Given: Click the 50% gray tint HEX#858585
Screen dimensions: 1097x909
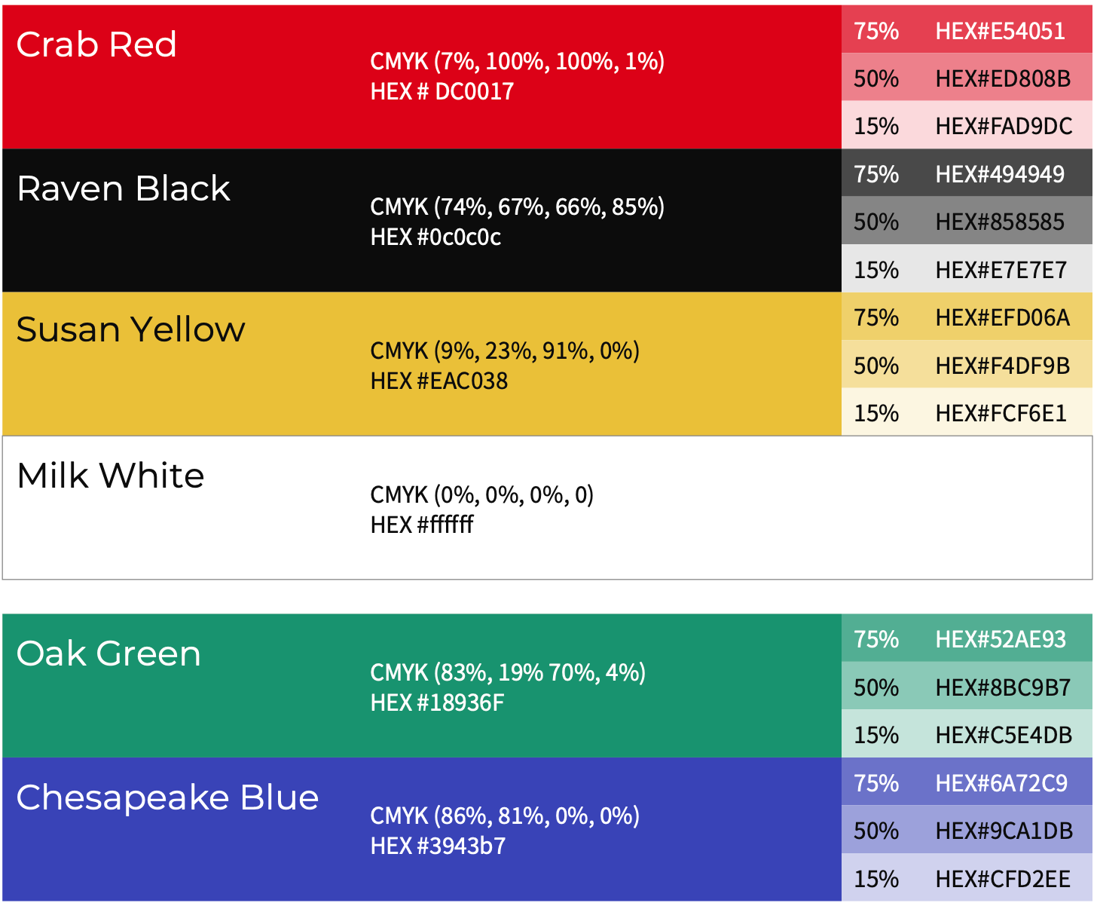Looking at the screenshot, I should (x=967, y=221).
